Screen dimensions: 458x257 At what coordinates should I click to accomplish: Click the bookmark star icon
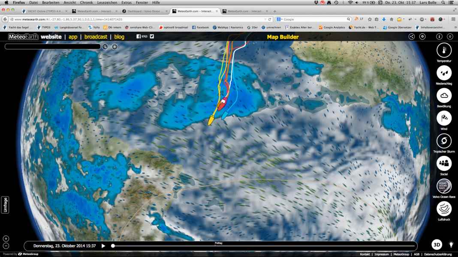click(x=370, y=19)
